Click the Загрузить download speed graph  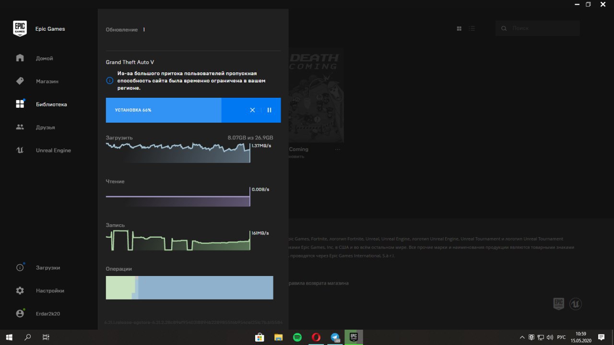tap(178, 152)
